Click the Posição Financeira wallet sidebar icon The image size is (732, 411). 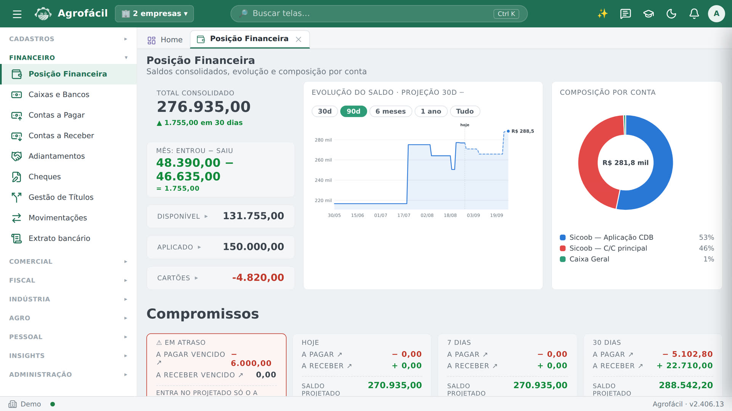(16, 74)
